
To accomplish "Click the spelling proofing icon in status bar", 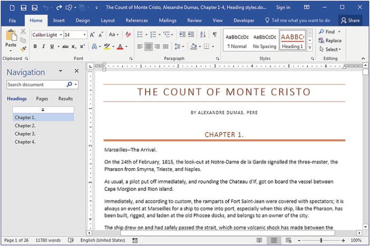I will coord(71,240).
